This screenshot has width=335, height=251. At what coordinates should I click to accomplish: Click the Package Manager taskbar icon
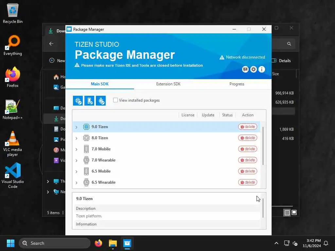click(127, 243)
